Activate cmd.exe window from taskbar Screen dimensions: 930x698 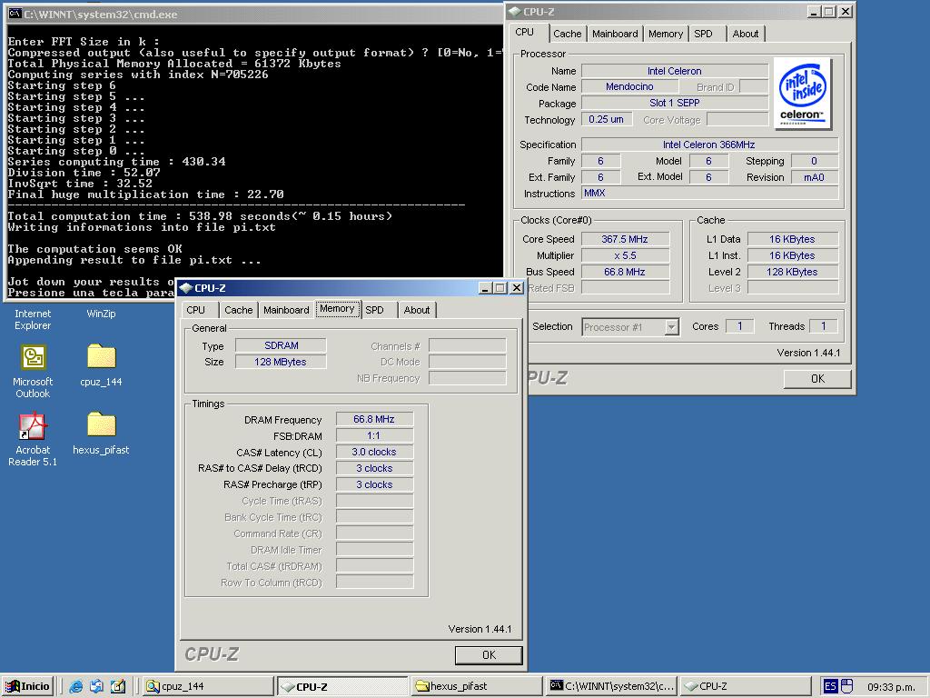click(611, 686)
